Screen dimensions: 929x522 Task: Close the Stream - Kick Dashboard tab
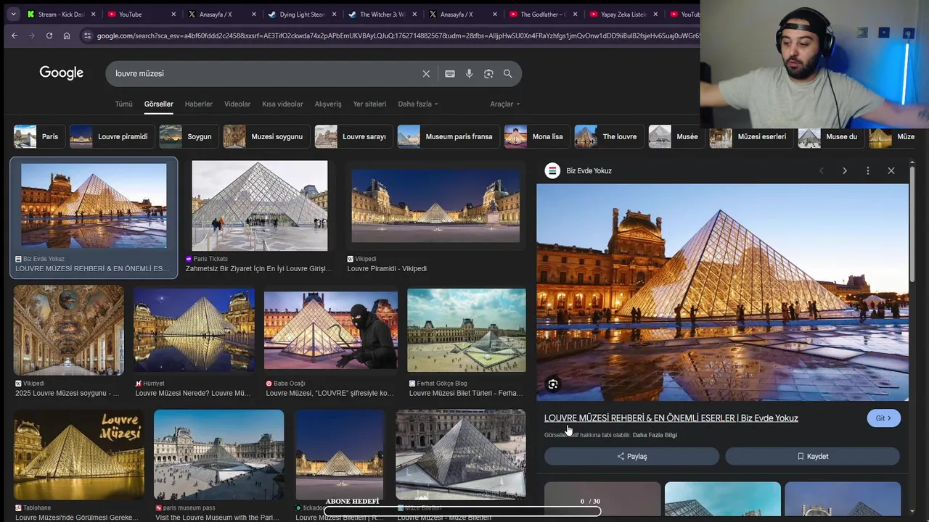pos(93,14)
